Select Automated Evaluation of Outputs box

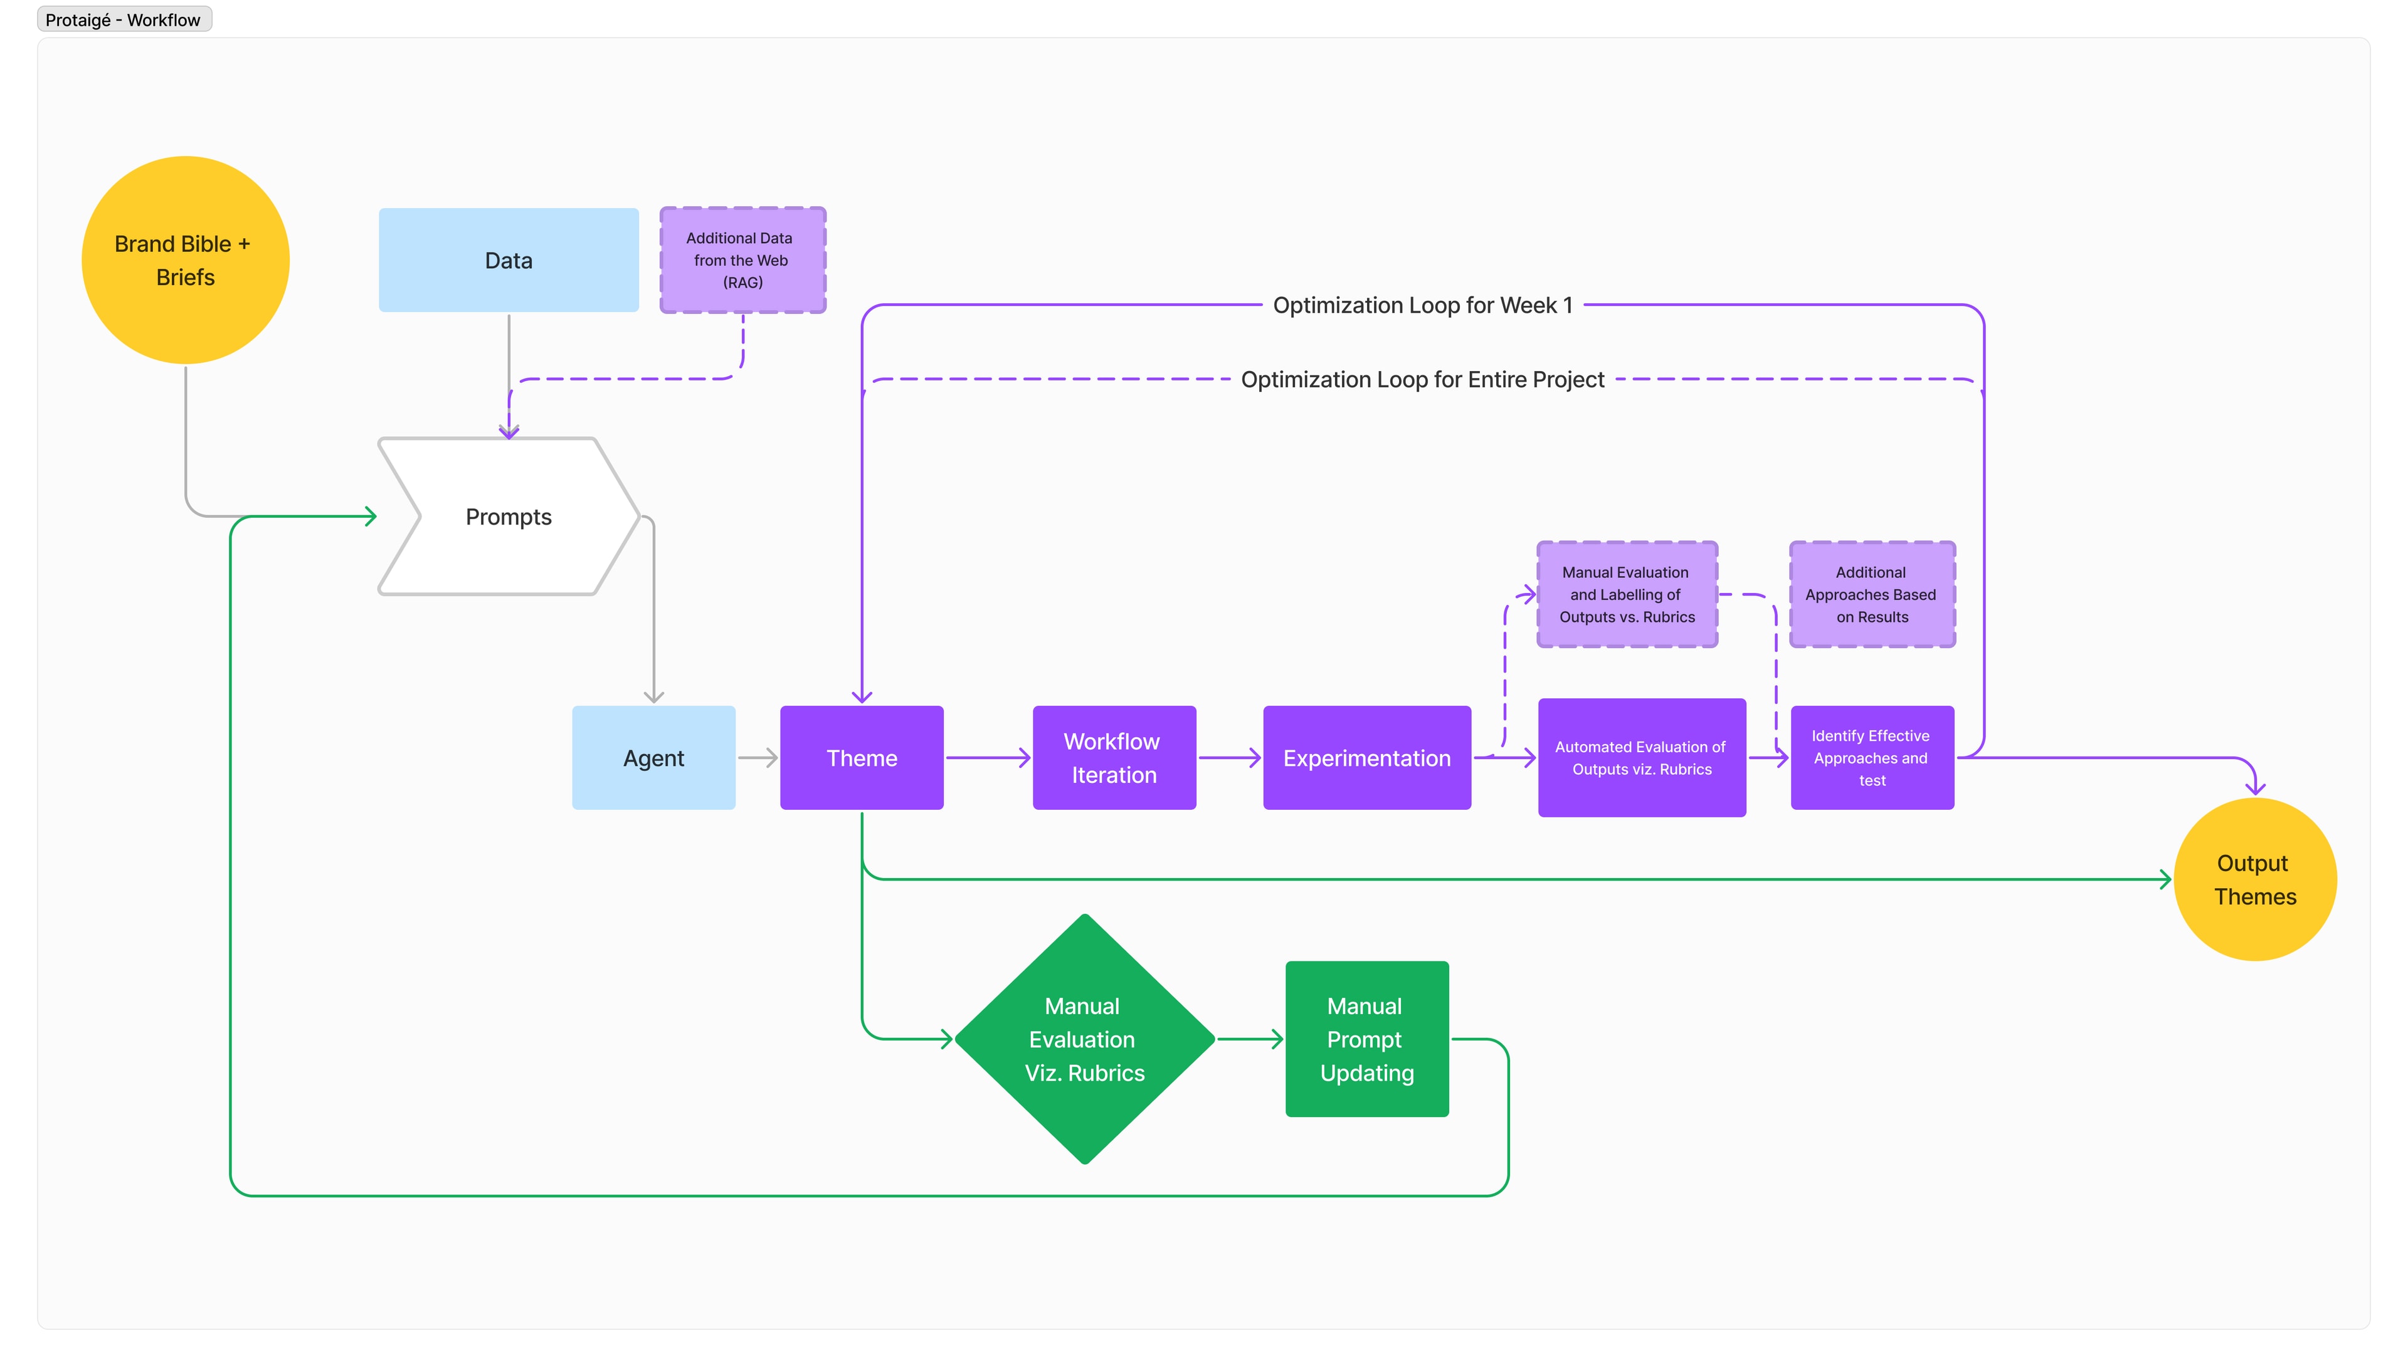[1640, 758]
